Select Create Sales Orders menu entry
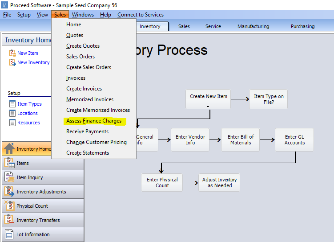Viewport: 334px width, 242px height. pos(94,67)
